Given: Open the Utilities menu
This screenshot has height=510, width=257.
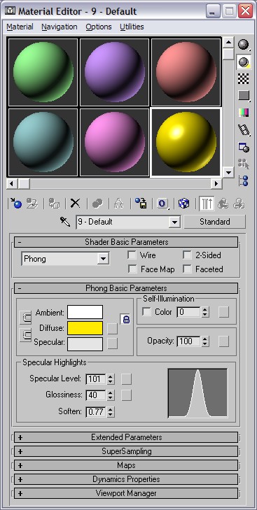Looking at the screenshot, I should click(x=132, y=27).
